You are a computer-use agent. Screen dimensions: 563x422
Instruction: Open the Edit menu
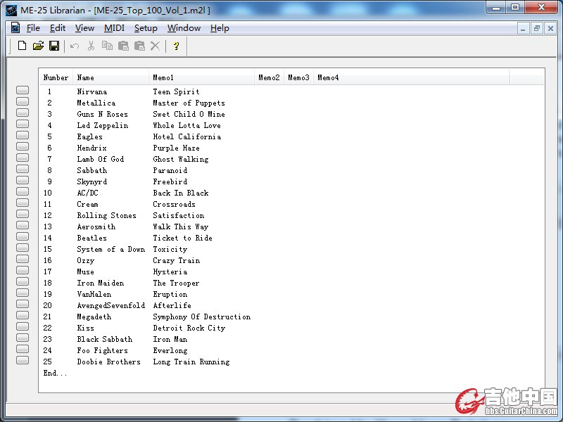[58, 28]
